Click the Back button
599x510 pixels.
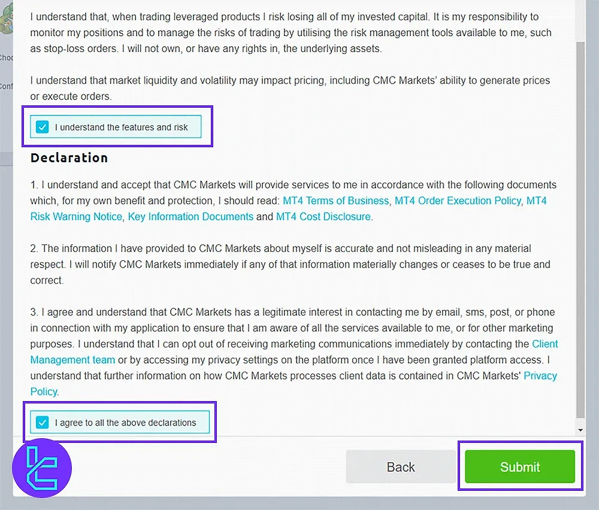(400, 467)
